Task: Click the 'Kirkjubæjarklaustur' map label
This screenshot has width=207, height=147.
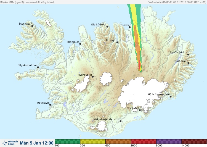Action: pyautogui.click(x=107, y=119)
